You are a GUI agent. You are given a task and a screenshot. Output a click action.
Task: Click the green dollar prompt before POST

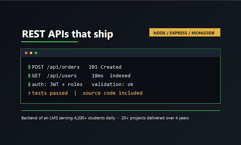[29, 67]
